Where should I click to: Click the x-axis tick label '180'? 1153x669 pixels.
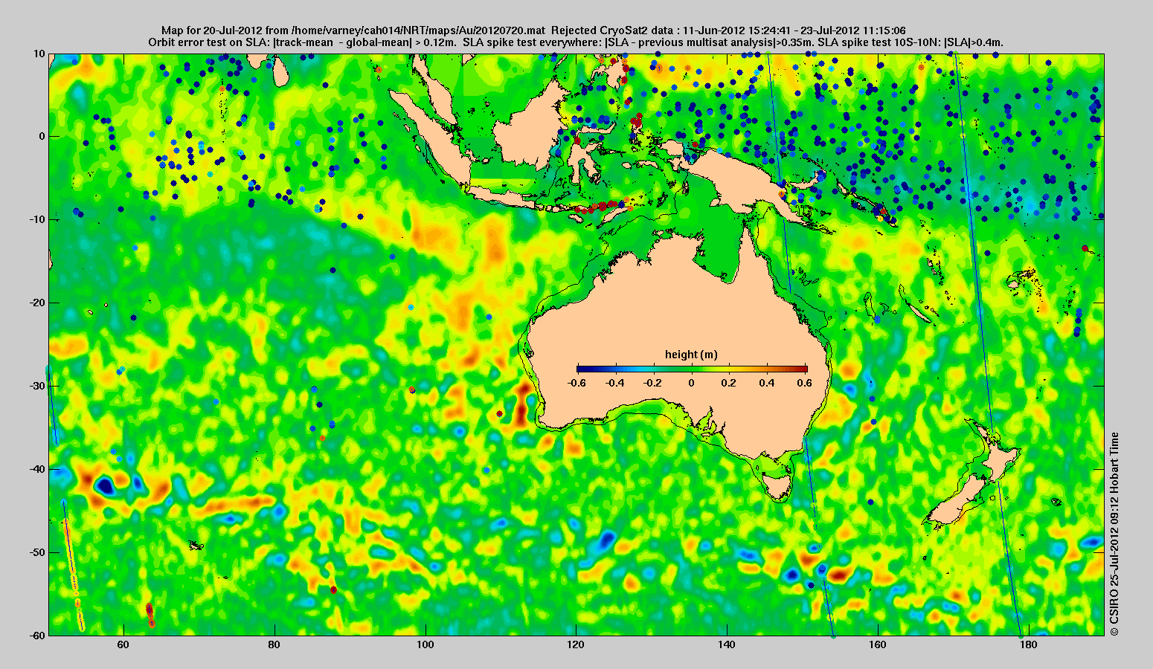click(1029, 644)
